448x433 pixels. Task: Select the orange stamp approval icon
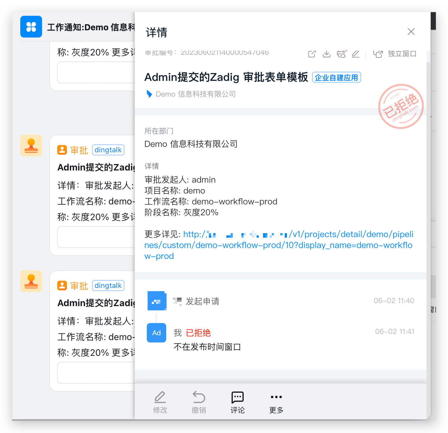[31, 146]
